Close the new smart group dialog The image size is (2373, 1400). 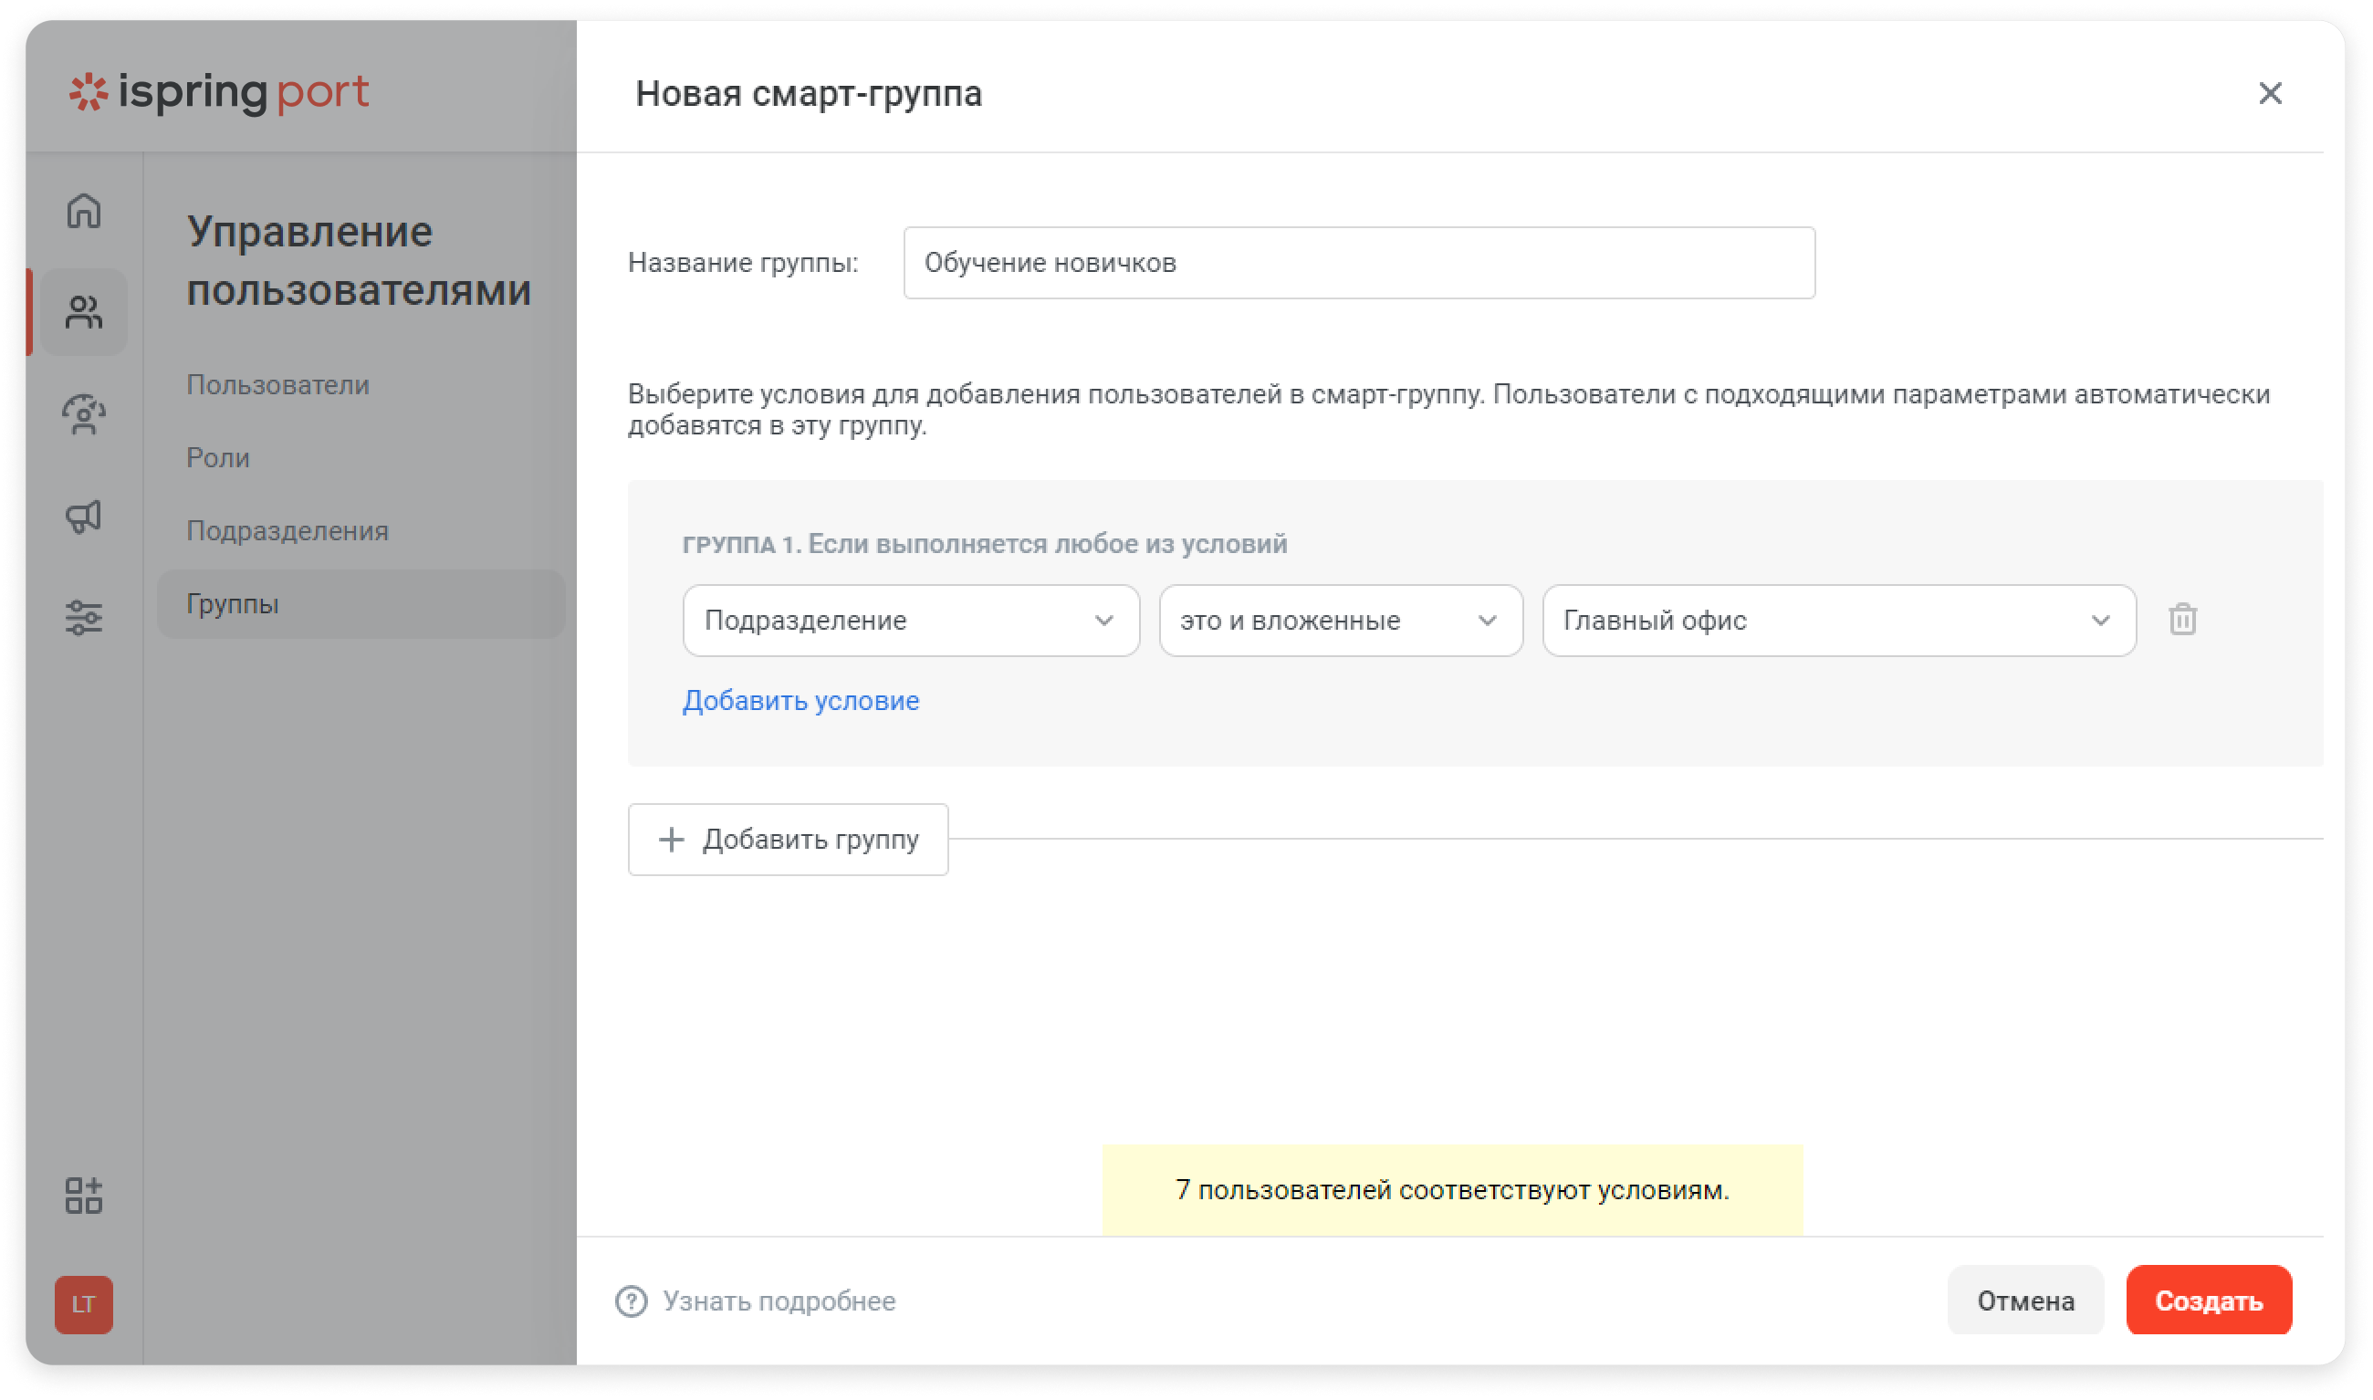pyautogui.click(x=2270, y=93)
